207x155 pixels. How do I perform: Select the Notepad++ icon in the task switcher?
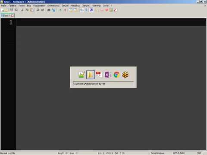[82, 74]
